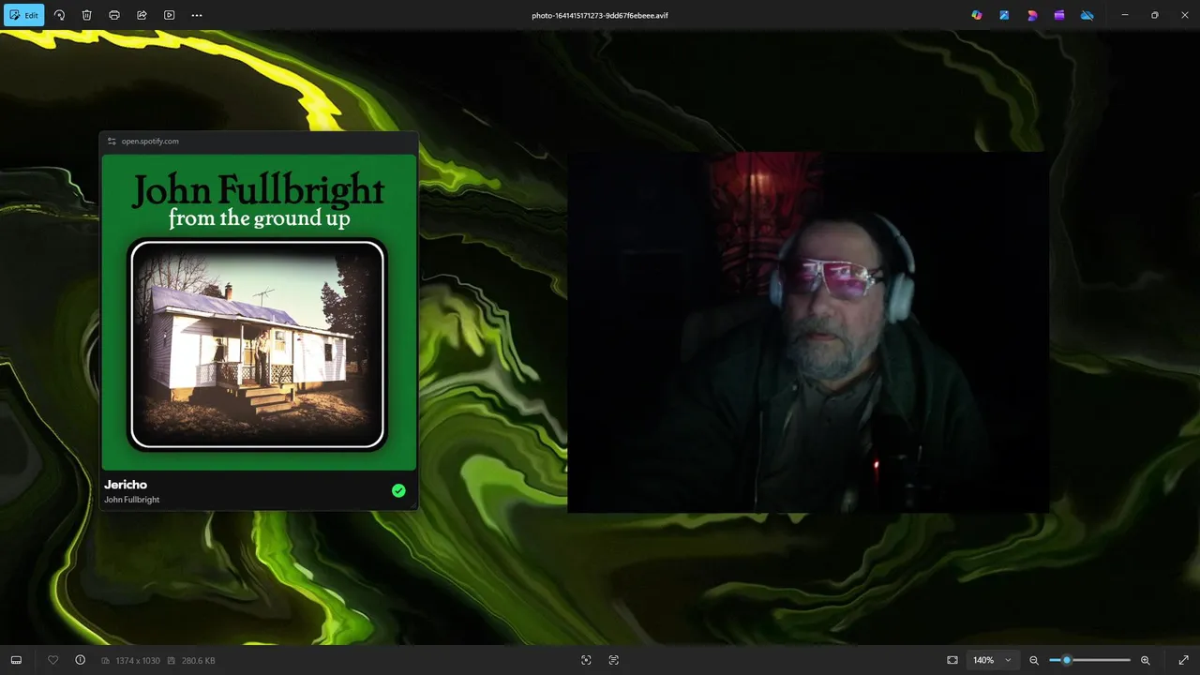Open the Copilot icon in title bar
The image size is (1200, 675).
click(x=977, y=15)
